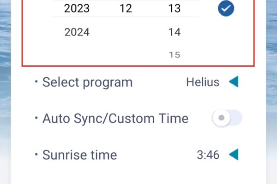
Task: Click the bullet before Sunrise time
Action: [x=36, y=155]
